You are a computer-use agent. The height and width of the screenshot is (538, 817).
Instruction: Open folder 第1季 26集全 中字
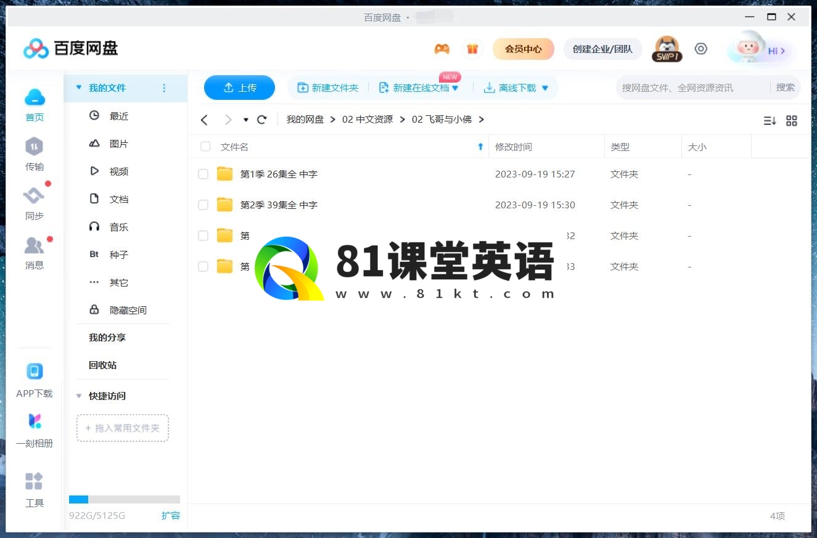(279, 174)
